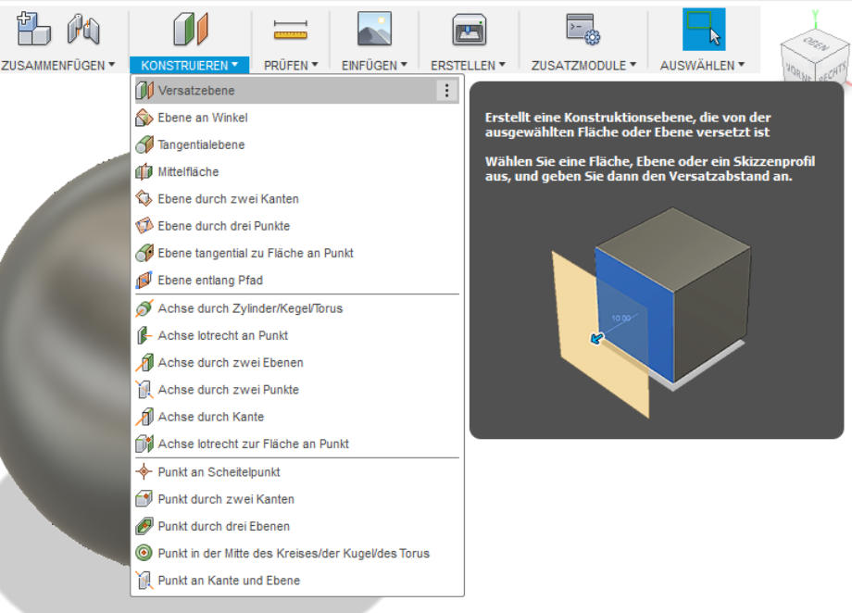Choose Achse lotrecht an Punkt

pyautogui.click(x=296, y=336)
